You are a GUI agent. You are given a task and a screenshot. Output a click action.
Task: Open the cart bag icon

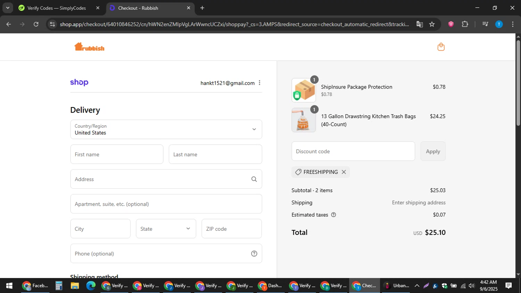coord(441,47)
